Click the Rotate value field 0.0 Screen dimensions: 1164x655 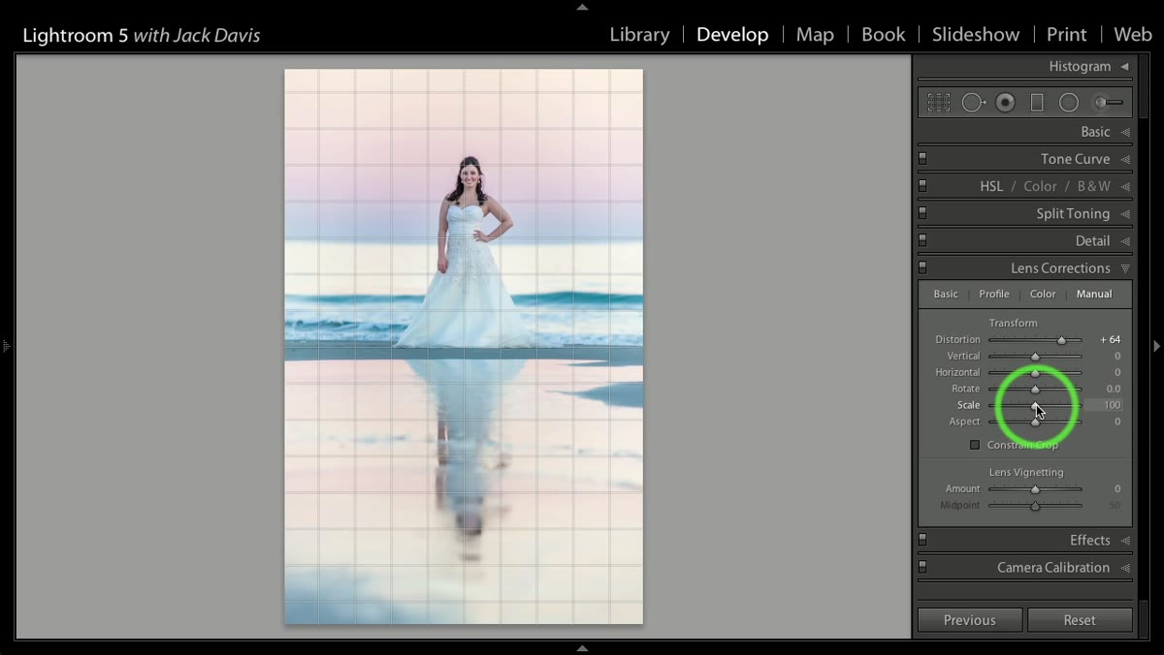coord(1114,389)
